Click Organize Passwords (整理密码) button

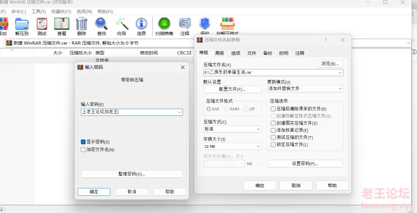[132, 174]
